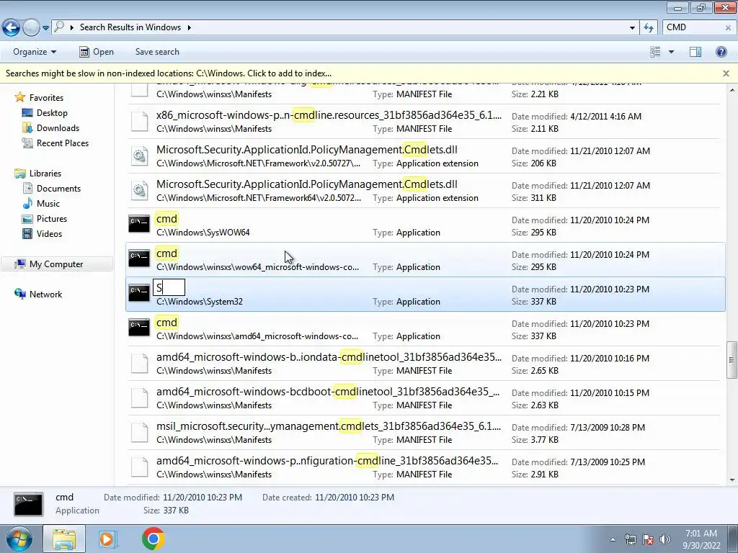Click the cmd name in SysWOW64 row

(166, 219)
